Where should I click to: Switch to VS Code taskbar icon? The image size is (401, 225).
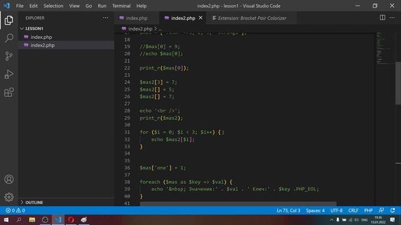point(58,219)
